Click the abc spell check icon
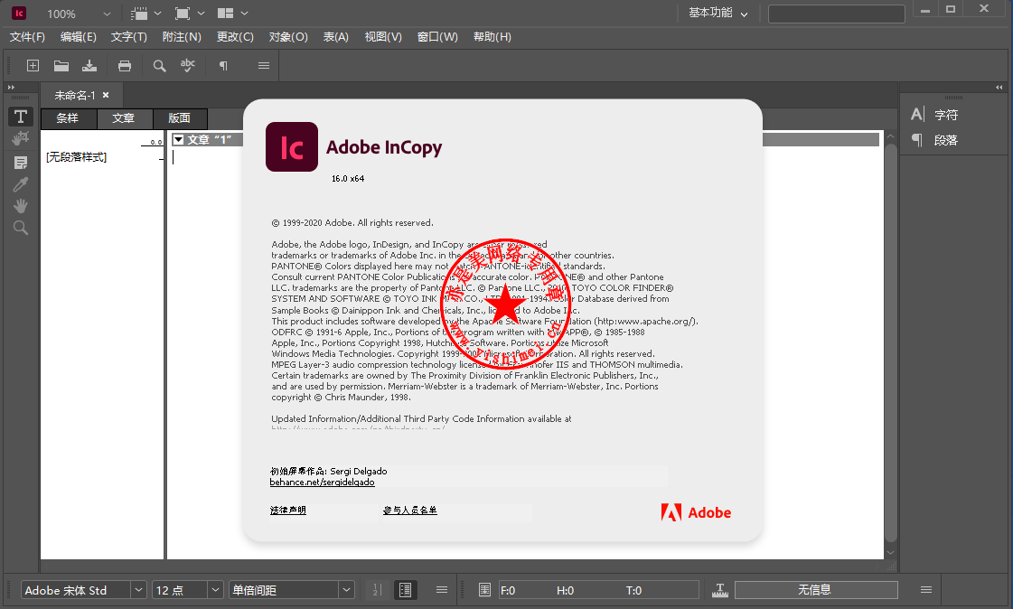The image size is (1013, 609). click(187, 64)
